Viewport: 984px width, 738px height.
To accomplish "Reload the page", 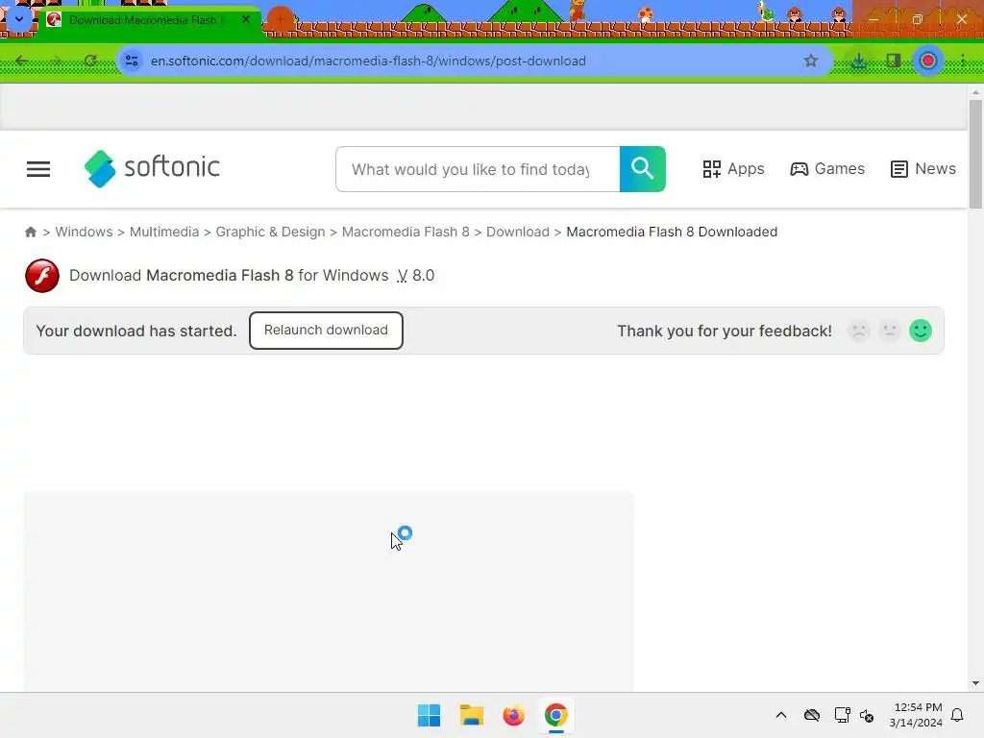I will pyautogui.click(x=90, y=61).
